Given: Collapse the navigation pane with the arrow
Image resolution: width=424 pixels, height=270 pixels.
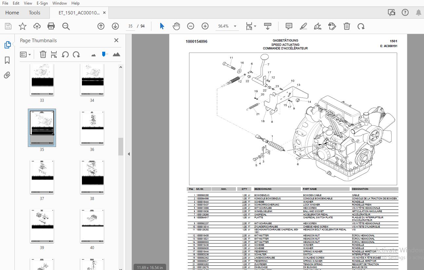Looking at the screenshot, I should coord(128,154).
